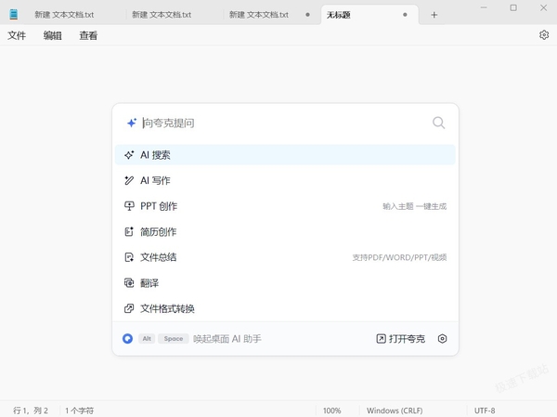Click the blue sparkle AI icon
Screen dimensions: 557x417
132,123
